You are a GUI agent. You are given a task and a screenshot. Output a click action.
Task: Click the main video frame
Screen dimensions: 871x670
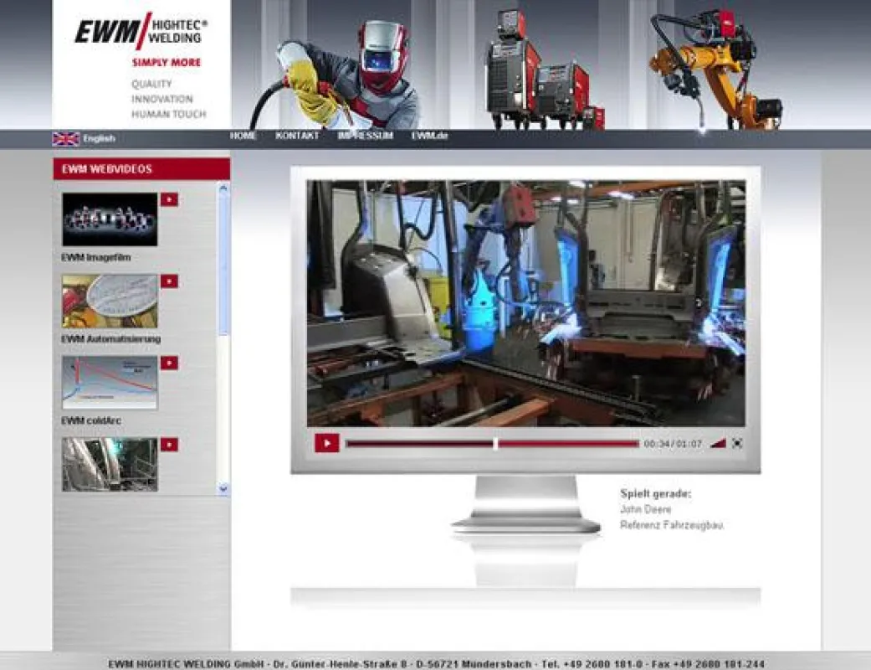(x=526, y=303)
